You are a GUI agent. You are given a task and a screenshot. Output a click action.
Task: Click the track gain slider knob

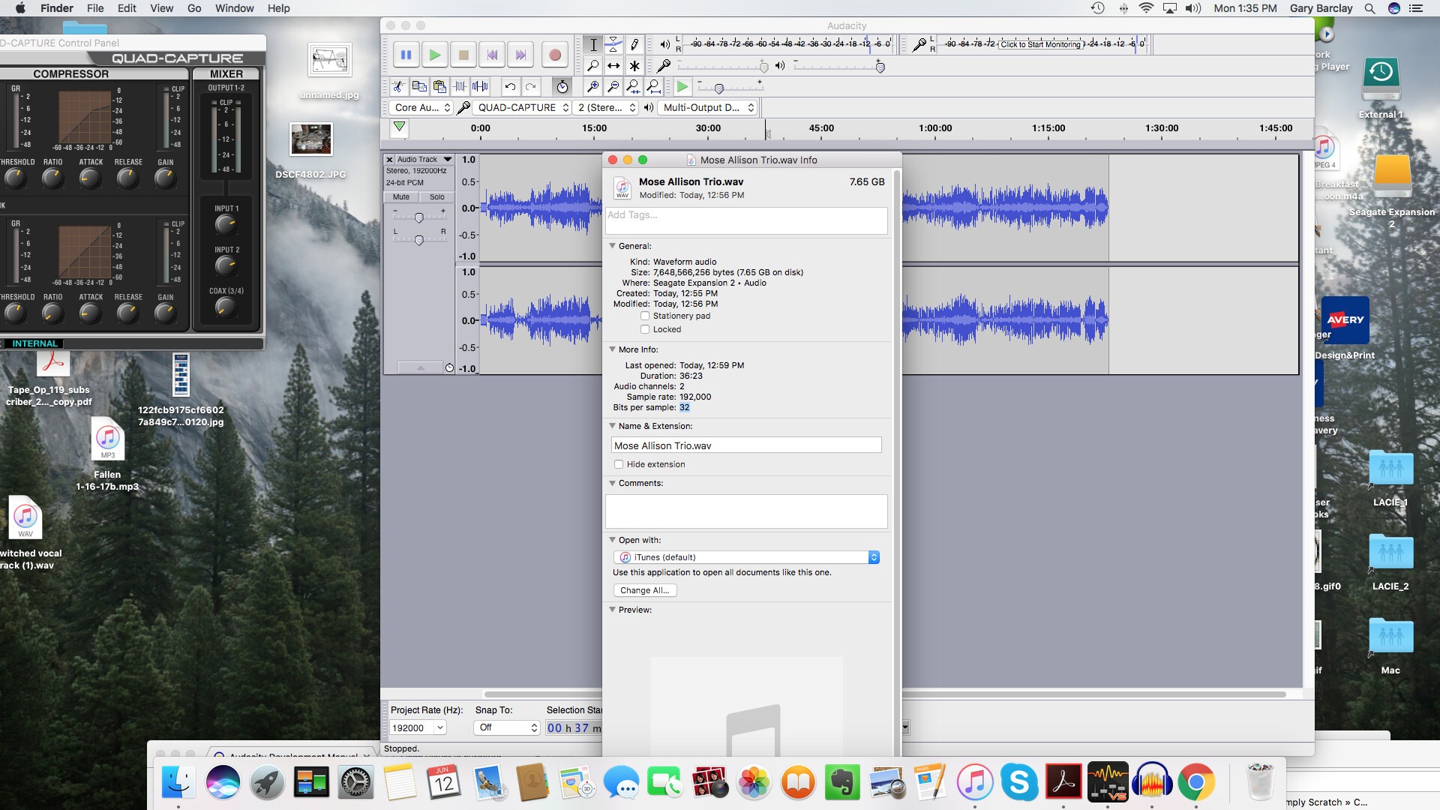(x=419, y=217)
